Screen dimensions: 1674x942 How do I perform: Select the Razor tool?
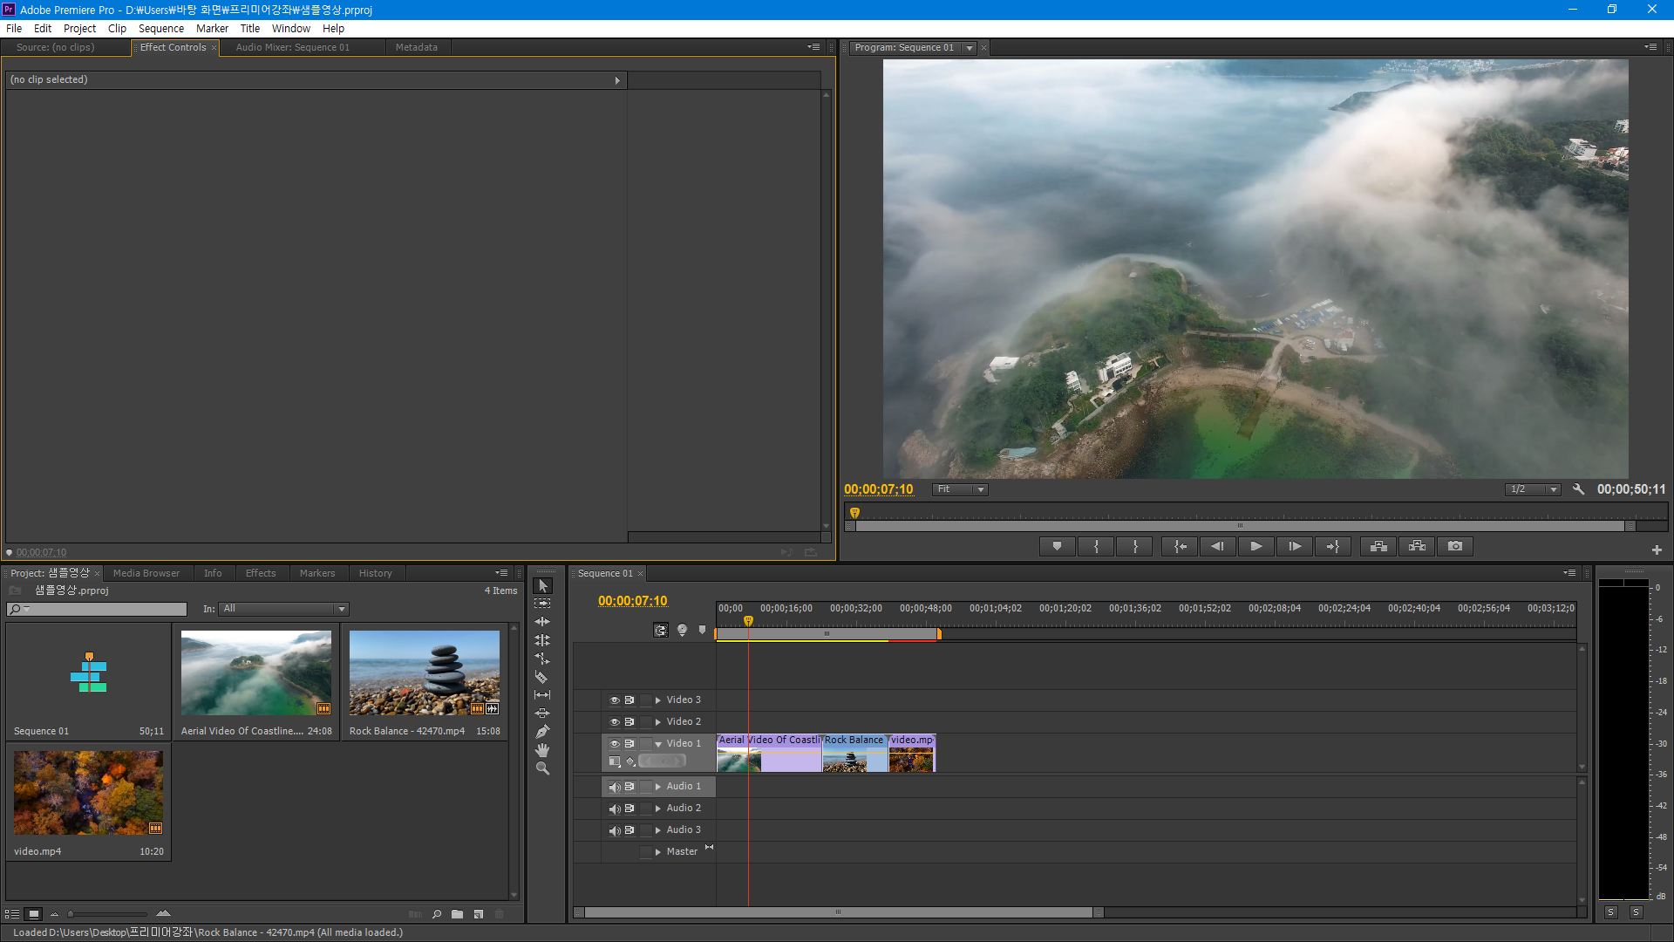tap(541, 677)
